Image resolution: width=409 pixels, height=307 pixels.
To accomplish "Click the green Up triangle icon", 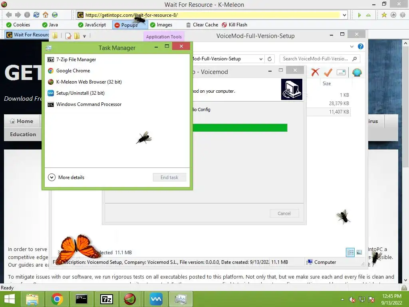I will pyautogui.click(x=368, y=15).
